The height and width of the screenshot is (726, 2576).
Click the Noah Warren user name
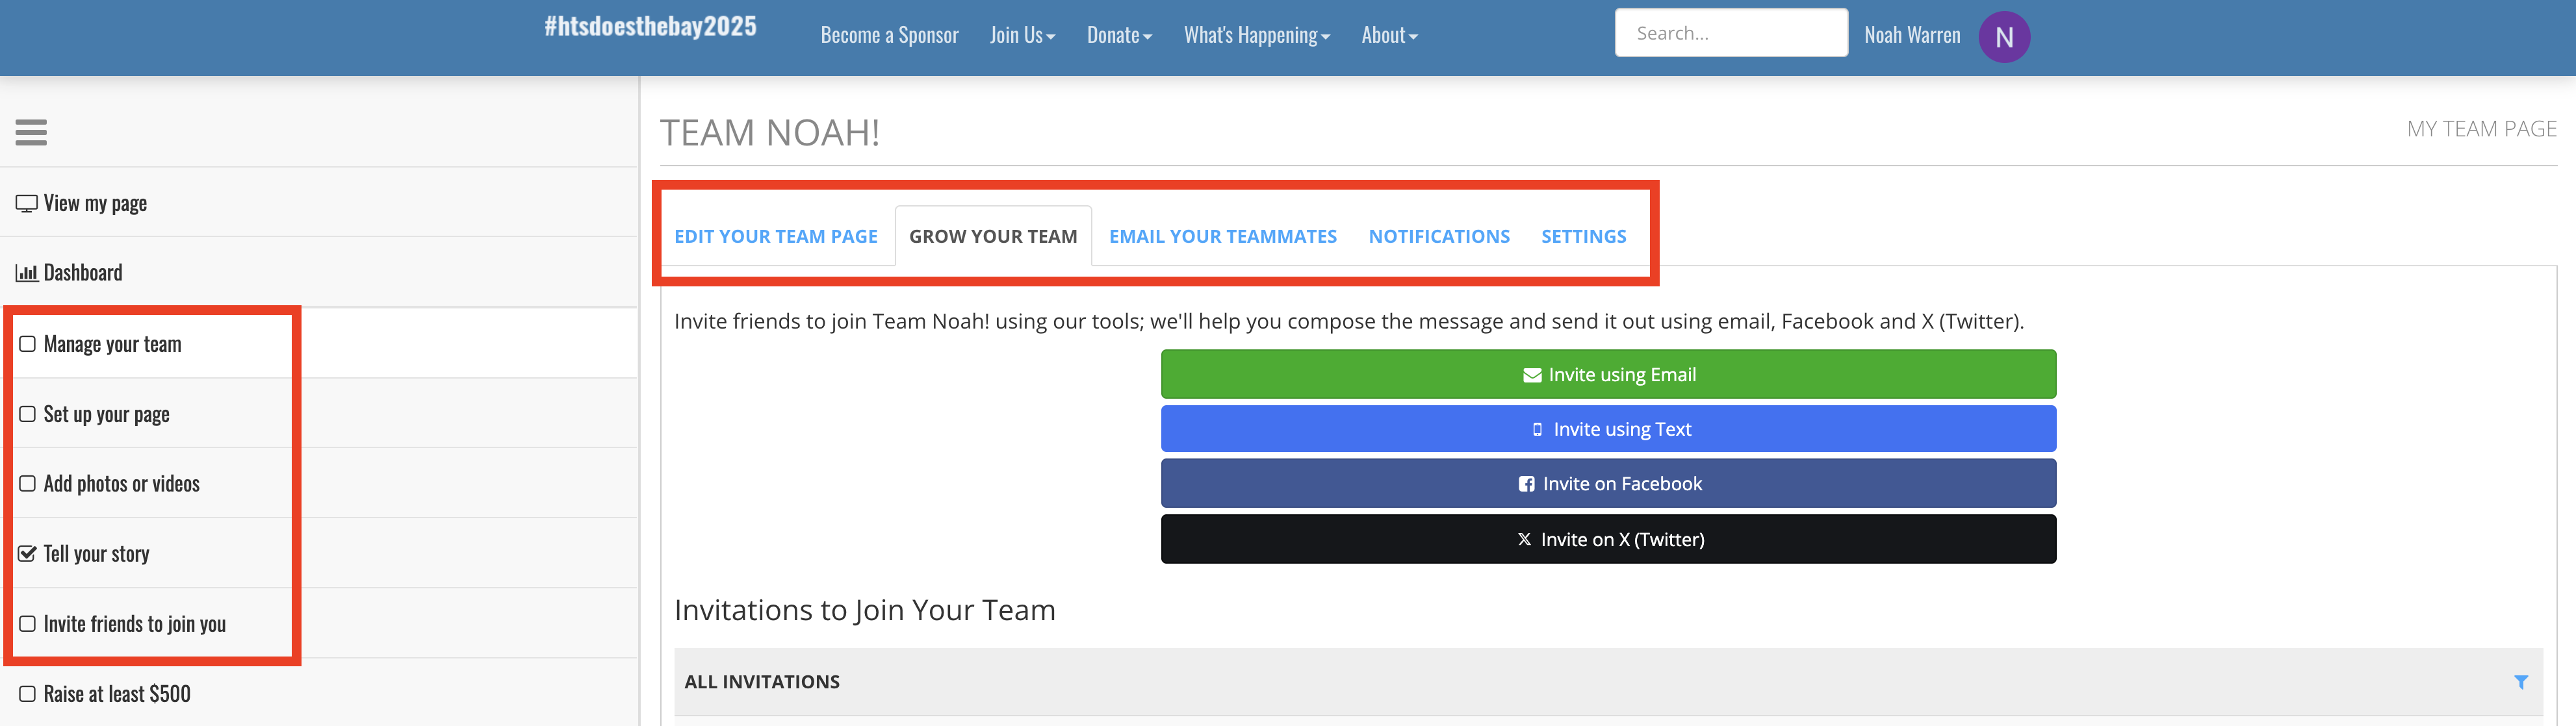pos(1912,36)
